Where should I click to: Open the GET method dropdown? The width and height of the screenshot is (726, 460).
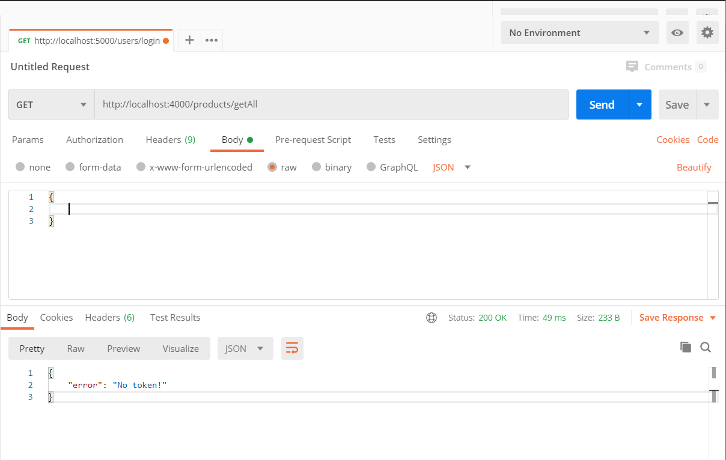pos(52,104)
